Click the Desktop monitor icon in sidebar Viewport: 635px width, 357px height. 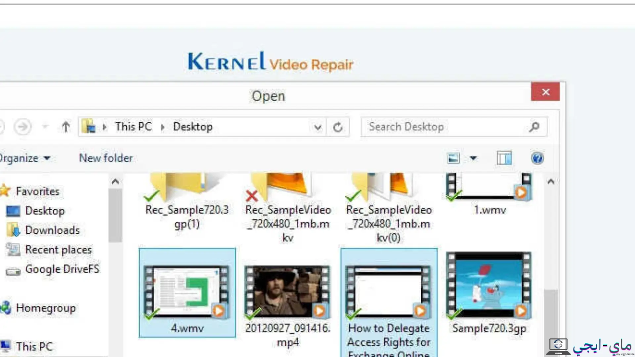(13, 211)
